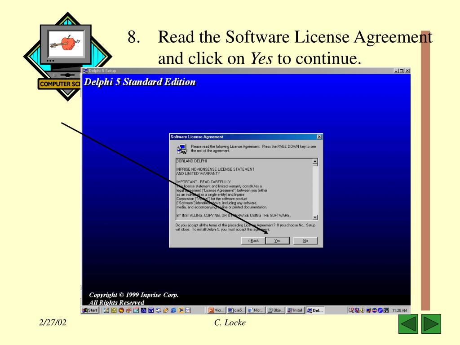This screenshot has width=460, height=345.
Task: Open the yellow clock quick launch icon
Action: [114, 310]
